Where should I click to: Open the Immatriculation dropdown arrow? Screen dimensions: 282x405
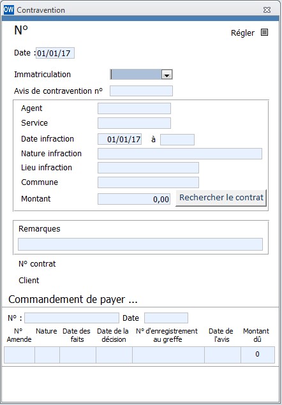(167, 75)
